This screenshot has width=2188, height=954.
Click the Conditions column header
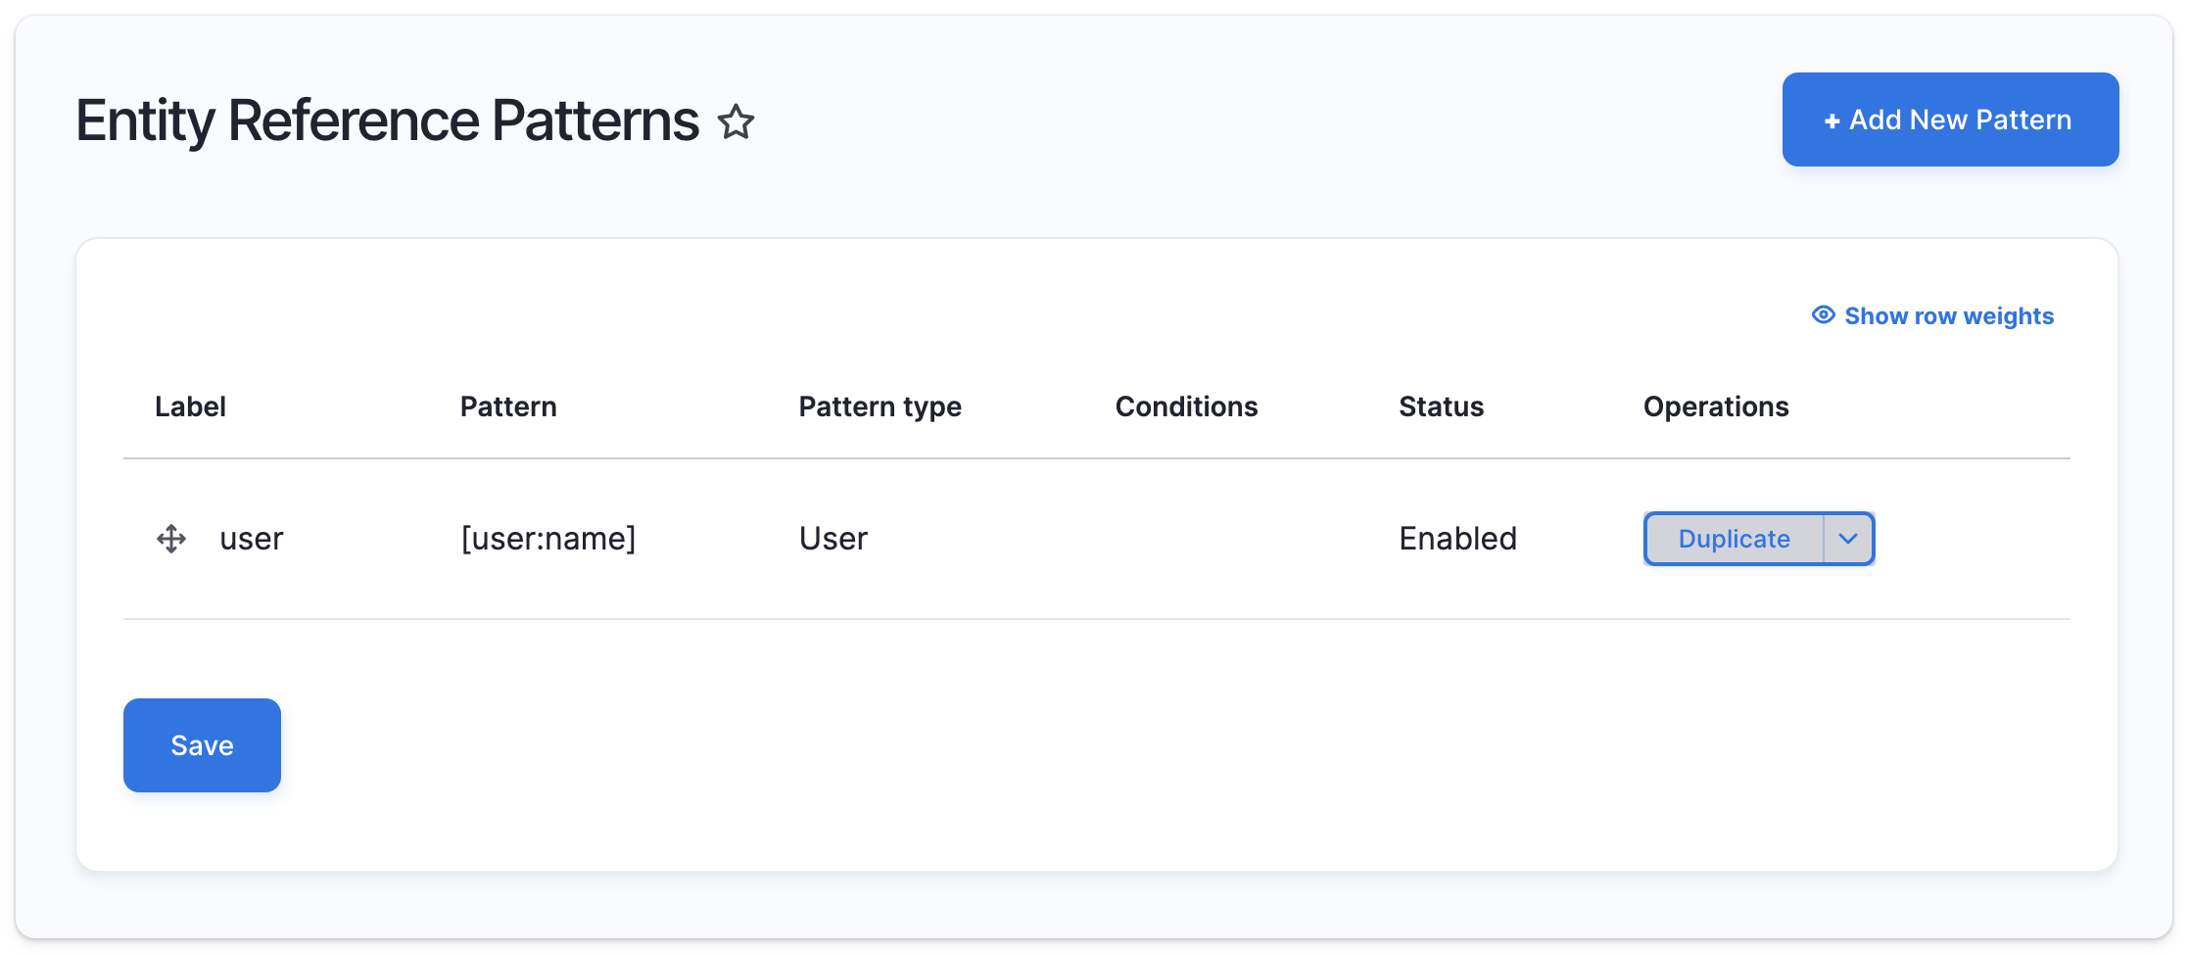1186,406
